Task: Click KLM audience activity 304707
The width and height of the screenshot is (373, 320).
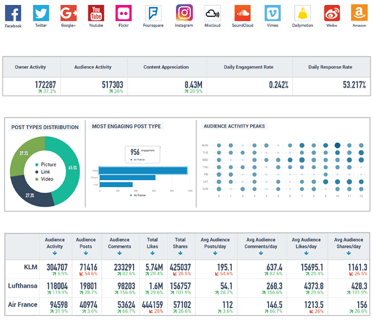Action: [57, 267]
